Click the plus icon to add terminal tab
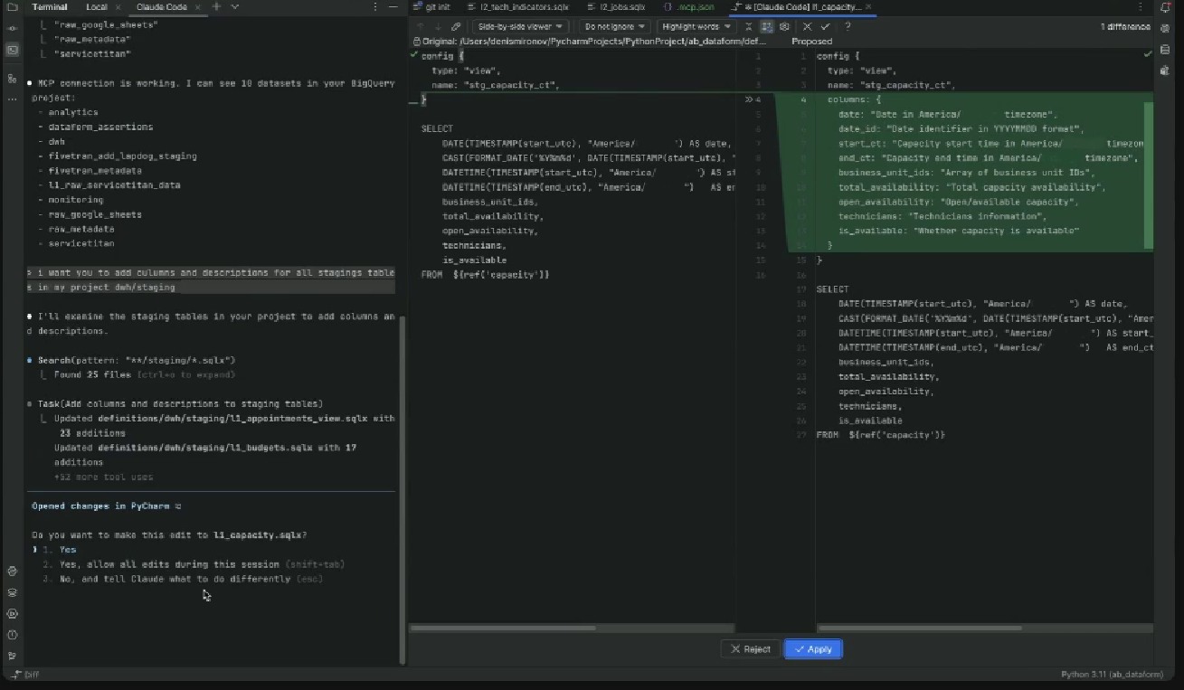This screenshot has width=1184, height=690. 216,7
